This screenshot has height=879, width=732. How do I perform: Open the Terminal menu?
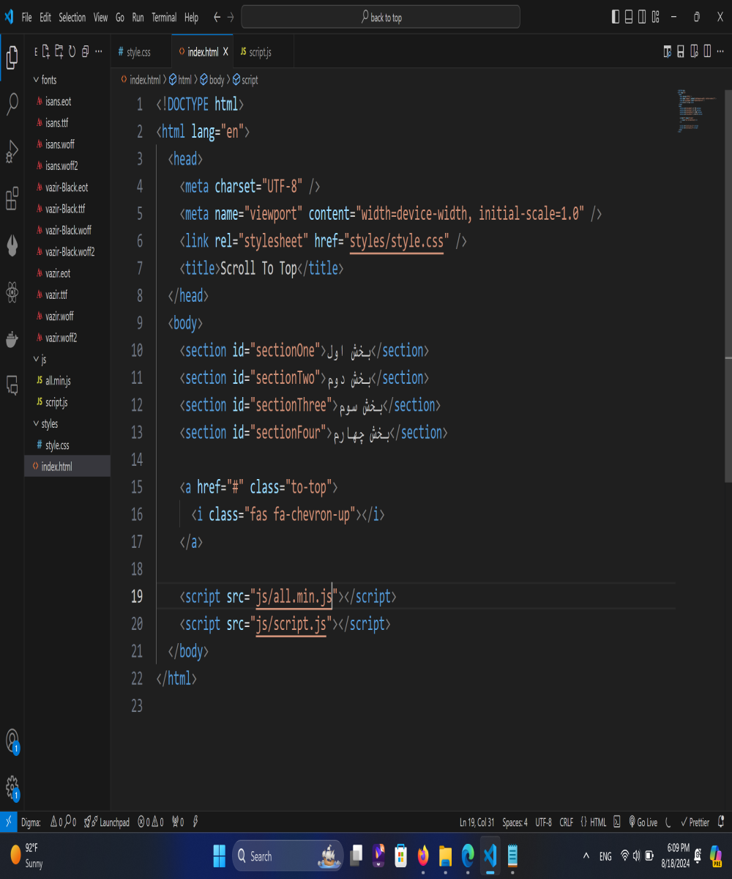(164, 18)
